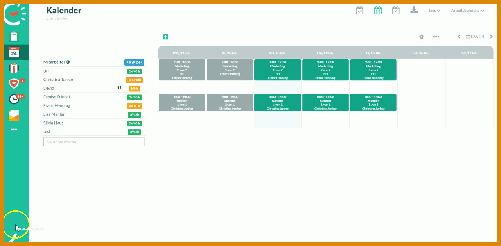The image size is (501, 246).
Task: Go to previous week with left chevron
Action: pyautogui.click(x=459, y=37)
